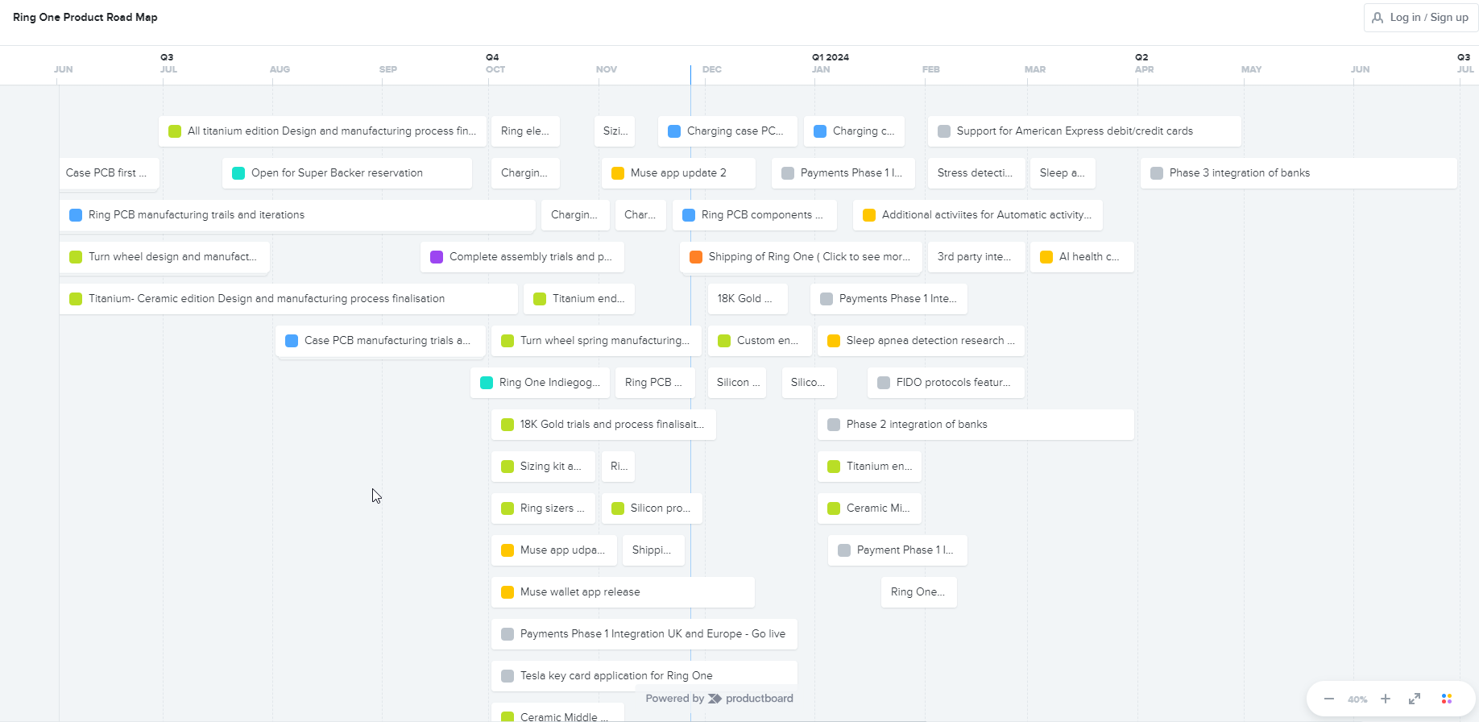
Task: Select the Ring One Indiegog... card
Action: tap(540, 383)
